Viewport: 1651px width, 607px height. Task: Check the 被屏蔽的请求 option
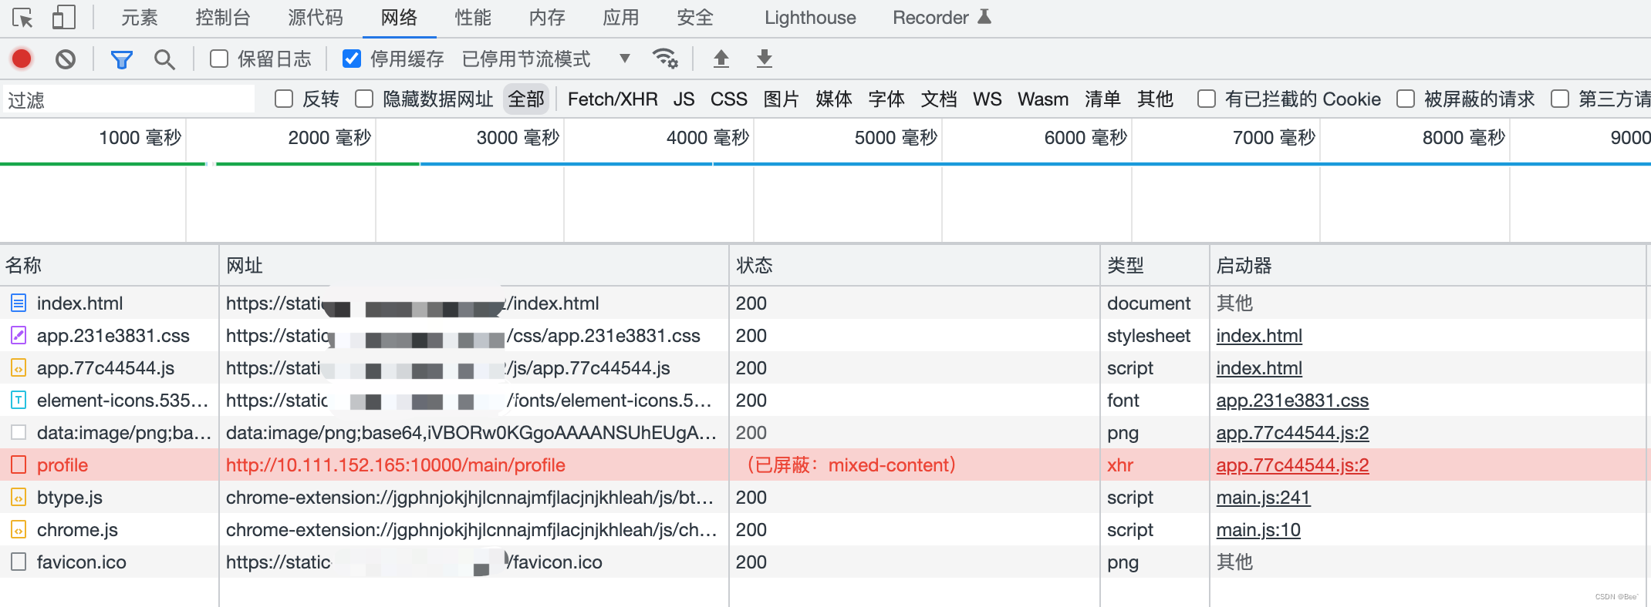click(1406, 99)
